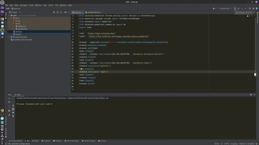
Task: Open the Run tool window button
Action: [x=27, y=141]
